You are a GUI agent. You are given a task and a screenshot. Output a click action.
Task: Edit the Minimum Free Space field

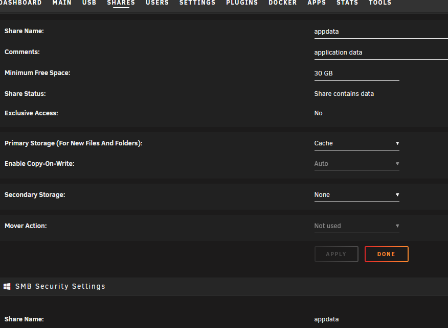point(356,73)
